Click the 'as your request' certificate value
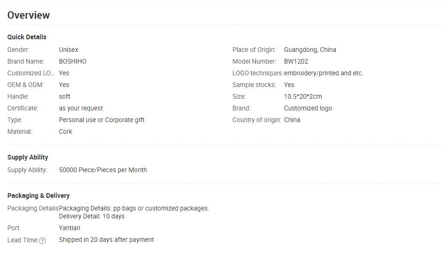 pos(81,109)
